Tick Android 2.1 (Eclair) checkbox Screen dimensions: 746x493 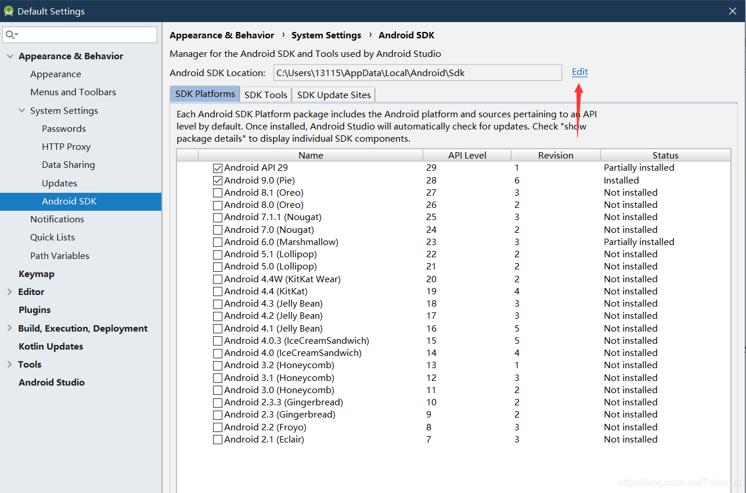pyautogui.click(x=218, y=440)
